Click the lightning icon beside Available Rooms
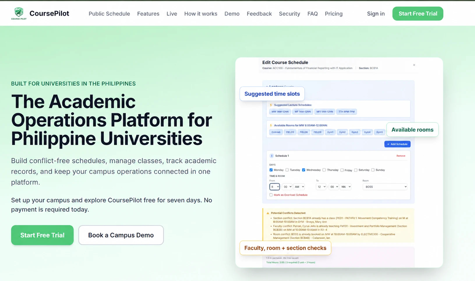Viewport: 475px width, 281px height. (x=271, y=125)
